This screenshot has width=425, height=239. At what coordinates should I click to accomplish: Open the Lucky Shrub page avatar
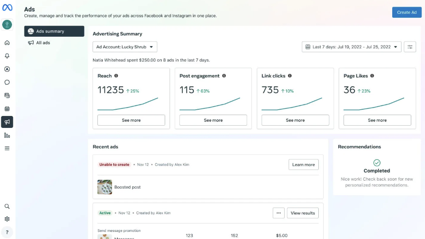click(x=7, y=25)
